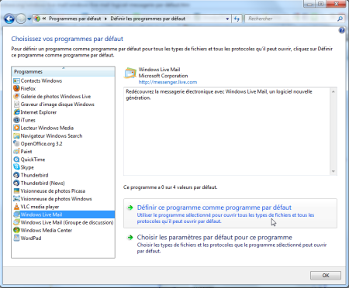Click the Thunderbird mail icon
The width and height of the screenshot is (349, 288).
click(x=16, y=175)
